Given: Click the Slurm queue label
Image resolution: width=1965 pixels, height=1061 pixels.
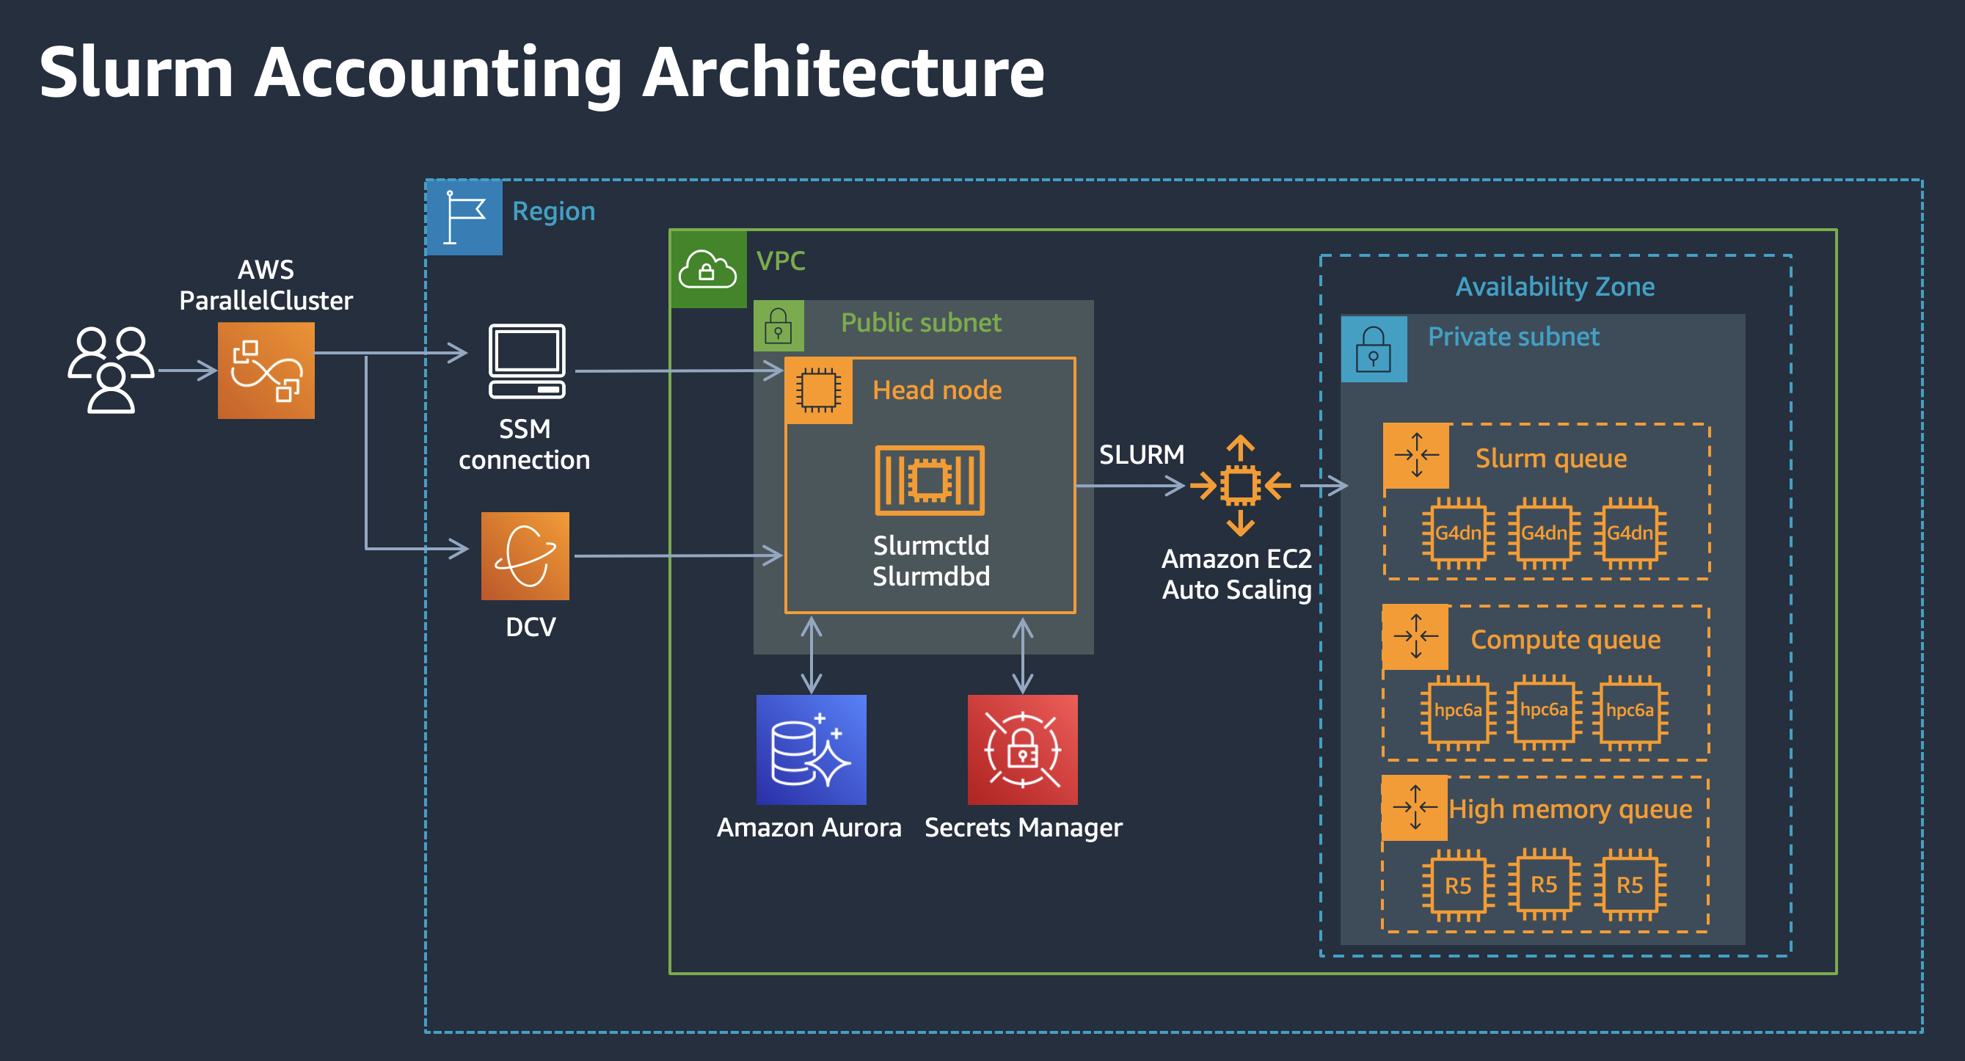Looking at the screenshot, I should 1550,459.
